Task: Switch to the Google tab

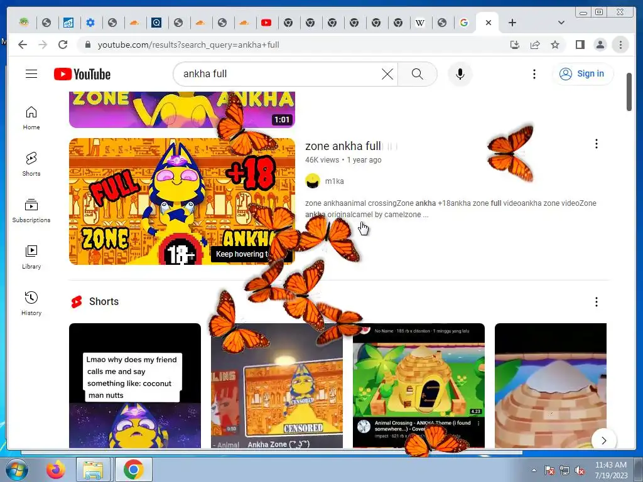Action: tap(464, 23)
